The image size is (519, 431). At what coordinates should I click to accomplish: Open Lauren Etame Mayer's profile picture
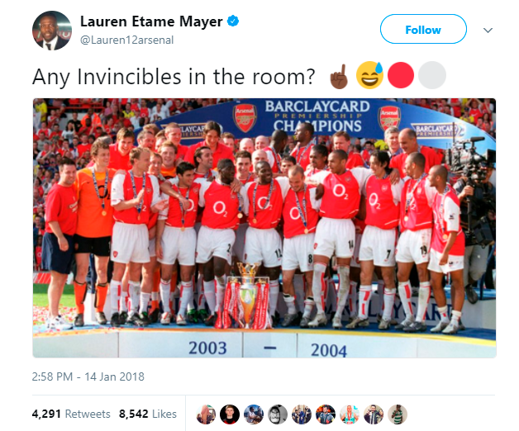[x=52, y=31]
